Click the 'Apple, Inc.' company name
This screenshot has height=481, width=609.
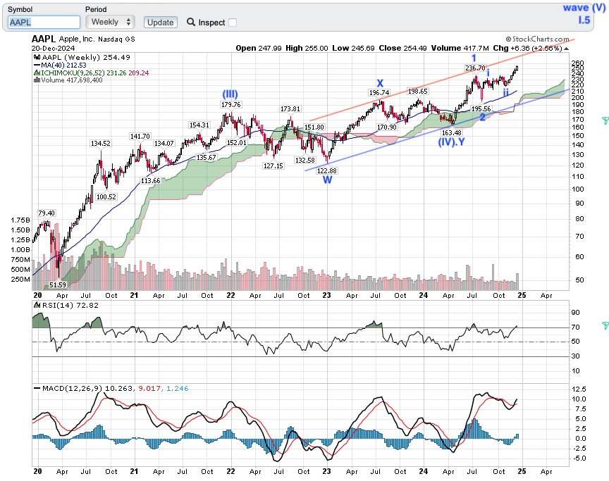(77, 39)
